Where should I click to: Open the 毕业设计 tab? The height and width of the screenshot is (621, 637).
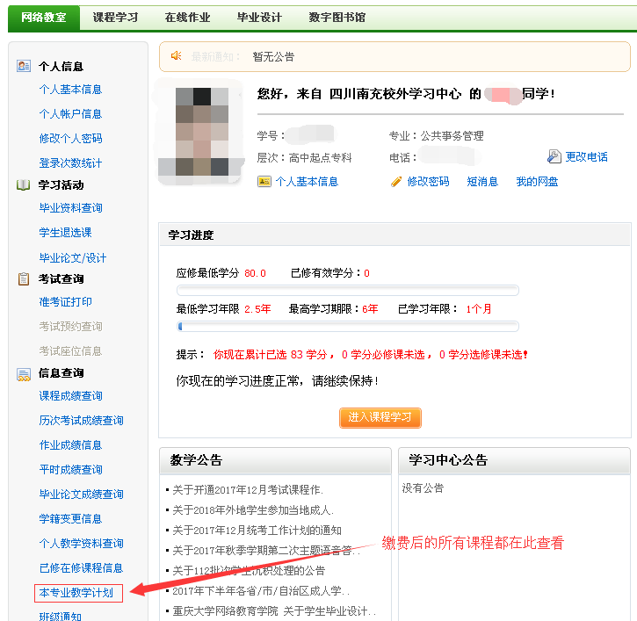coord(259,18)
